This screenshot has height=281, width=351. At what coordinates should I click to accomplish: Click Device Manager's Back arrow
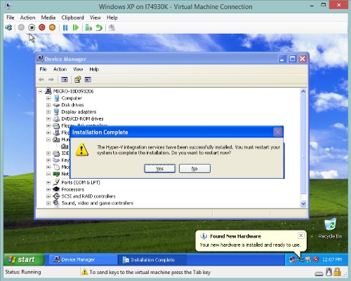click(41, 80)
